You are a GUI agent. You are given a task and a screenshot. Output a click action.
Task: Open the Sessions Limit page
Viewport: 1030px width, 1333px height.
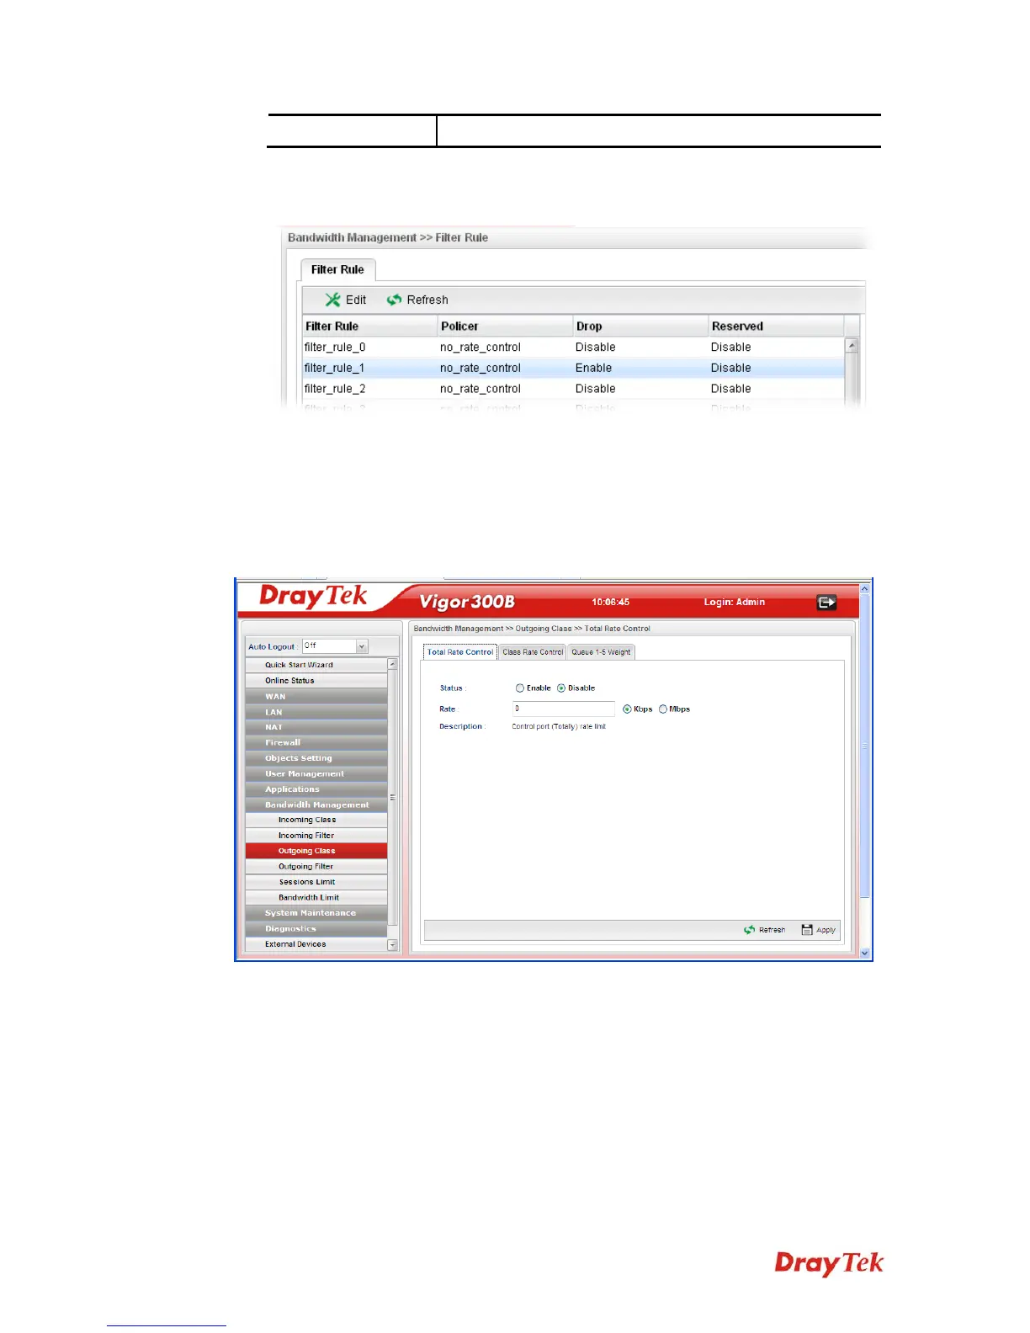pos(316,882)
